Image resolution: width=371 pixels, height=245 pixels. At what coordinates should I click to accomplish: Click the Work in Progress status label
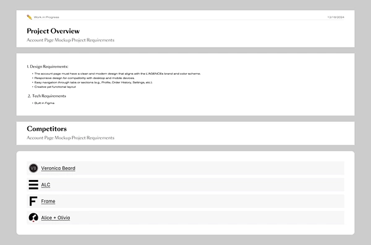(x=46, y=17)
